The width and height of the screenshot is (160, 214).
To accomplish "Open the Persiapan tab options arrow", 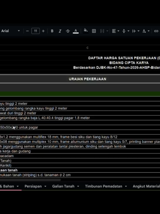I will [45, 187].
